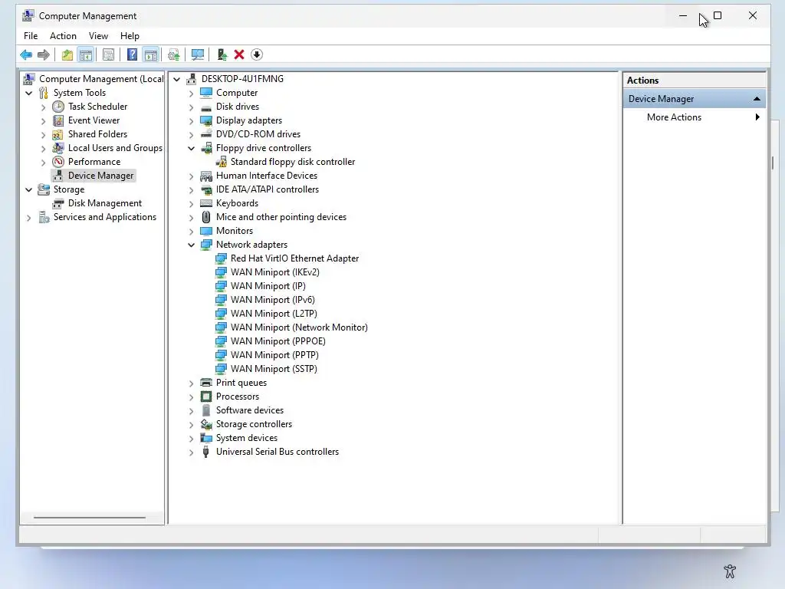
Task: Collapse the Network adapters category
Action: click(191, 245)
